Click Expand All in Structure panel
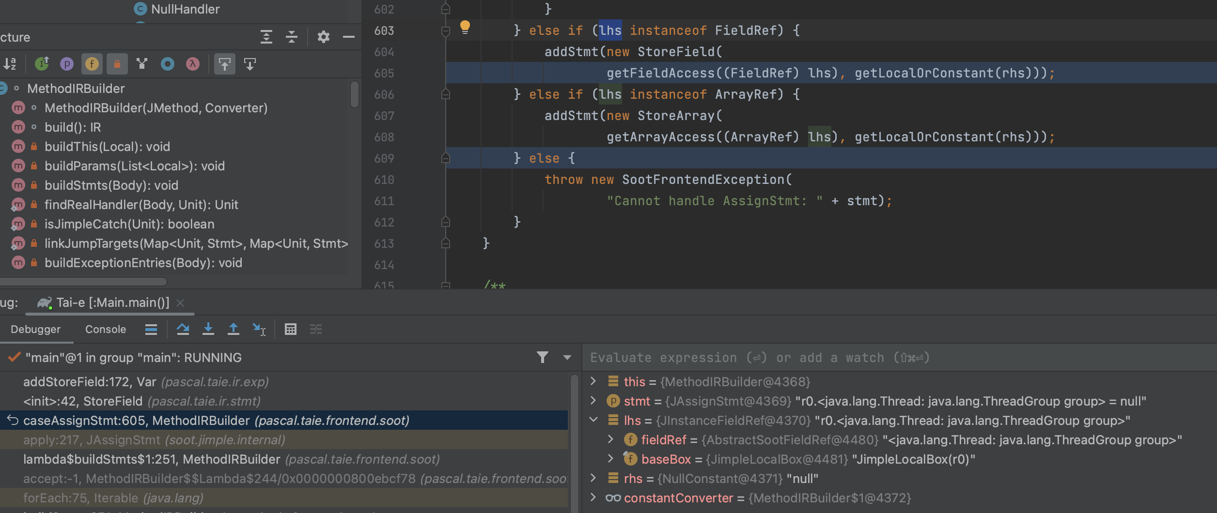The width and height of the screenshot is (1217, 513). (266, 37)
